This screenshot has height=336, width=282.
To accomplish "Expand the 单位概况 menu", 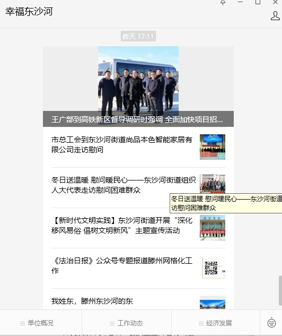I will click(37, 323).
